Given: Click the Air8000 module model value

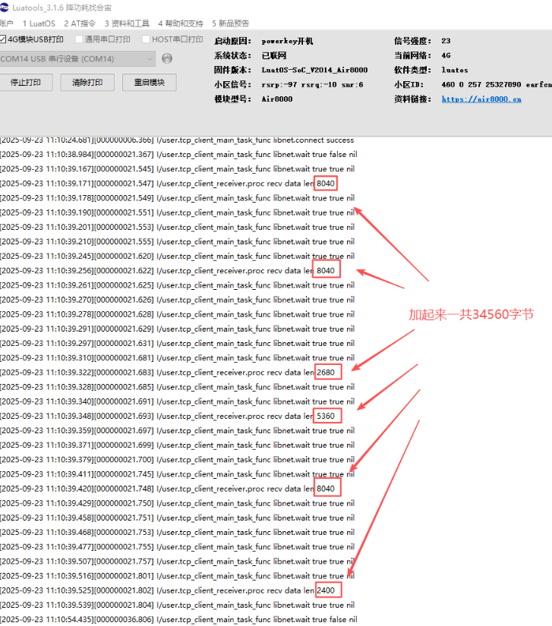Looking at the screenshot, I should point(277,99).
